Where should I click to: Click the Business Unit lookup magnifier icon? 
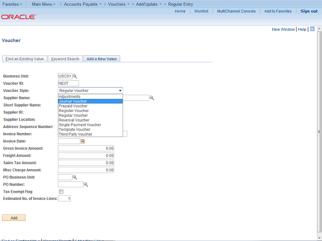click(75, 76)
